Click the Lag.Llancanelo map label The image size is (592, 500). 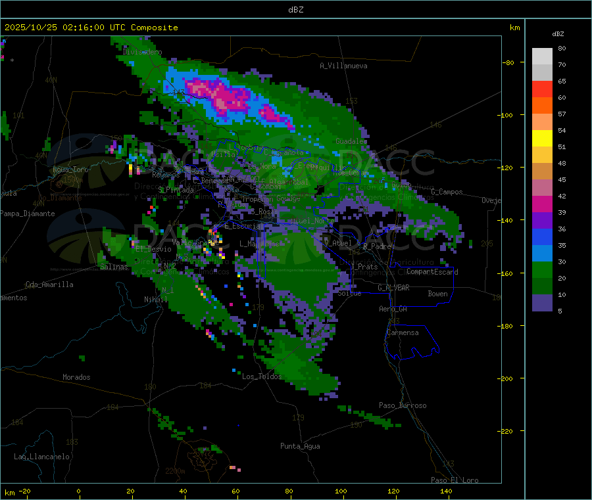tap(42, 457)
